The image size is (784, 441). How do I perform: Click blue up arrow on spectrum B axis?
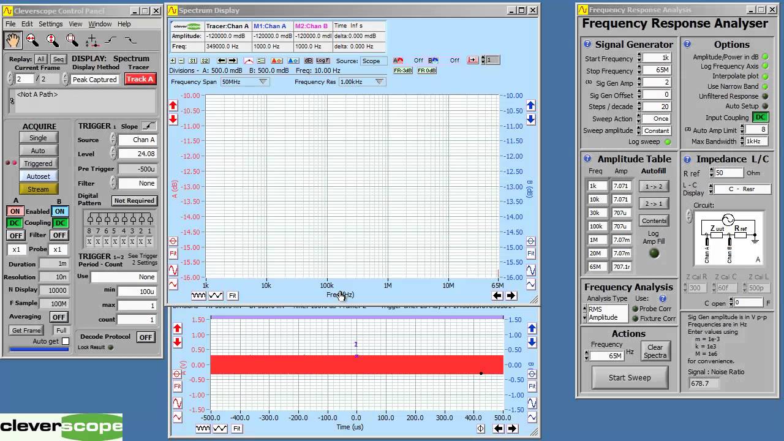coord(531,106)
